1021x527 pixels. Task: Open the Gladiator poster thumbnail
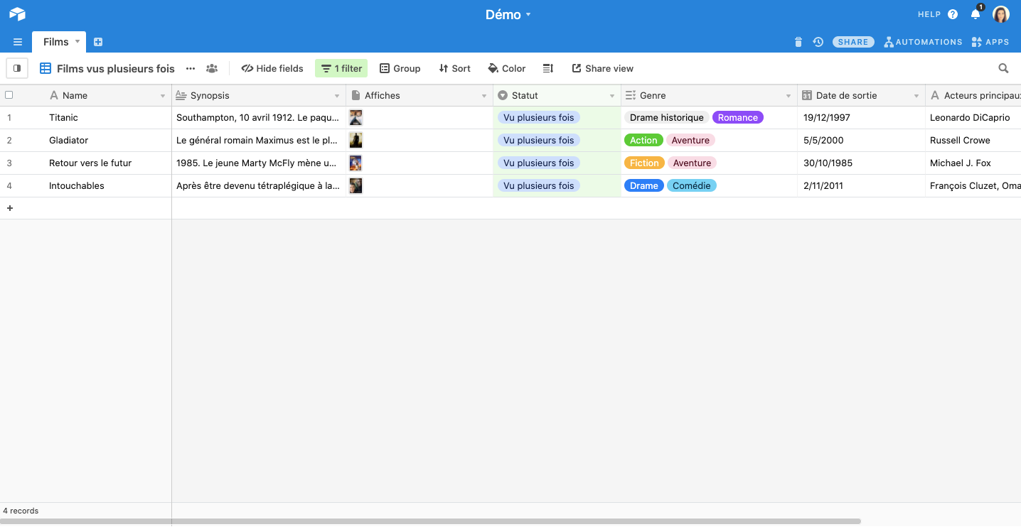tap(356, 140)
